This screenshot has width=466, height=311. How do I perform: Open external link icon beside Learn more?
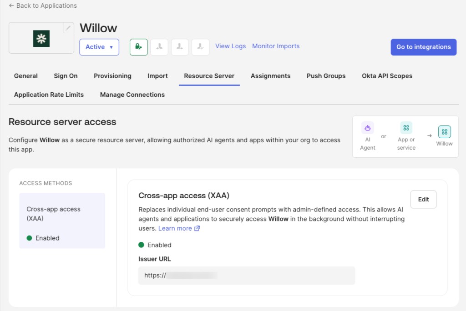click(197, 228)
